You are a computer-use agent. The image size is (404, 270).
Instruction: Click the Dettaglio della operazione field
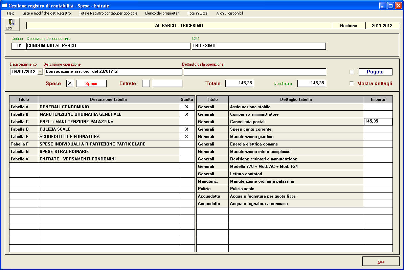pos(255,72)
